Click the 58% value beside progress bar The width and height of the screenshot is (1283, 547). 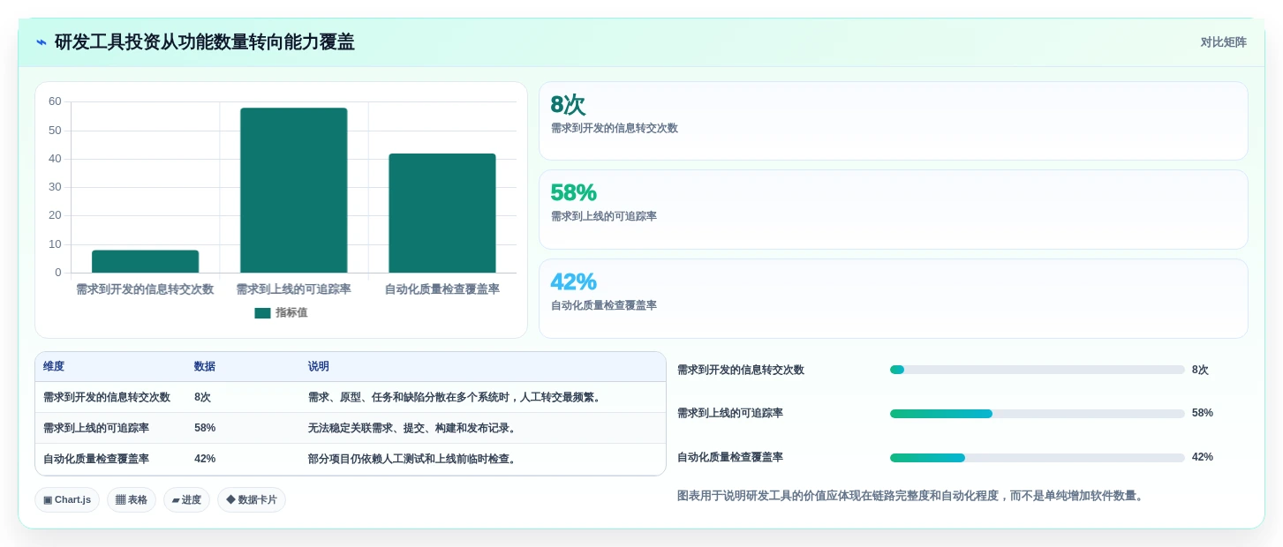pos(1203,413)
